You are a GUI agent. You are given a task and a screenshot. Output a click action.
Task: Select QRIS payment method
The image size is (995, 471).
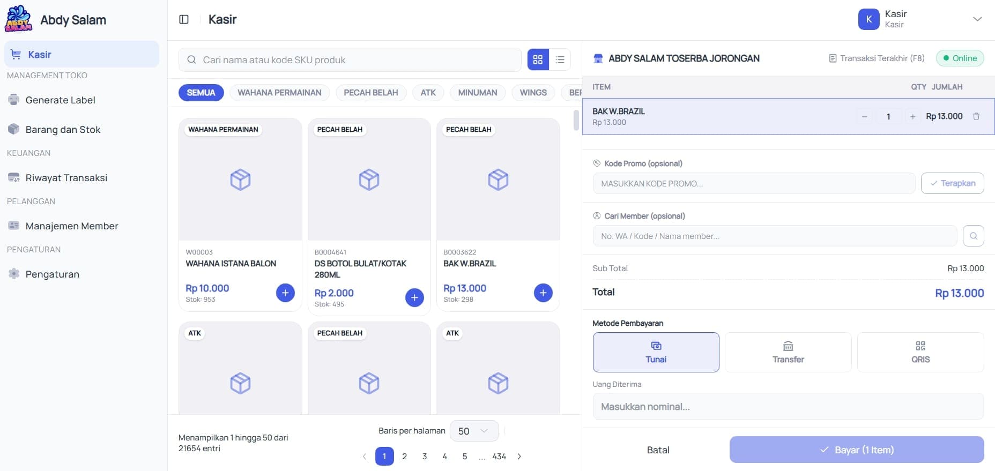click(x=920, y=352)
